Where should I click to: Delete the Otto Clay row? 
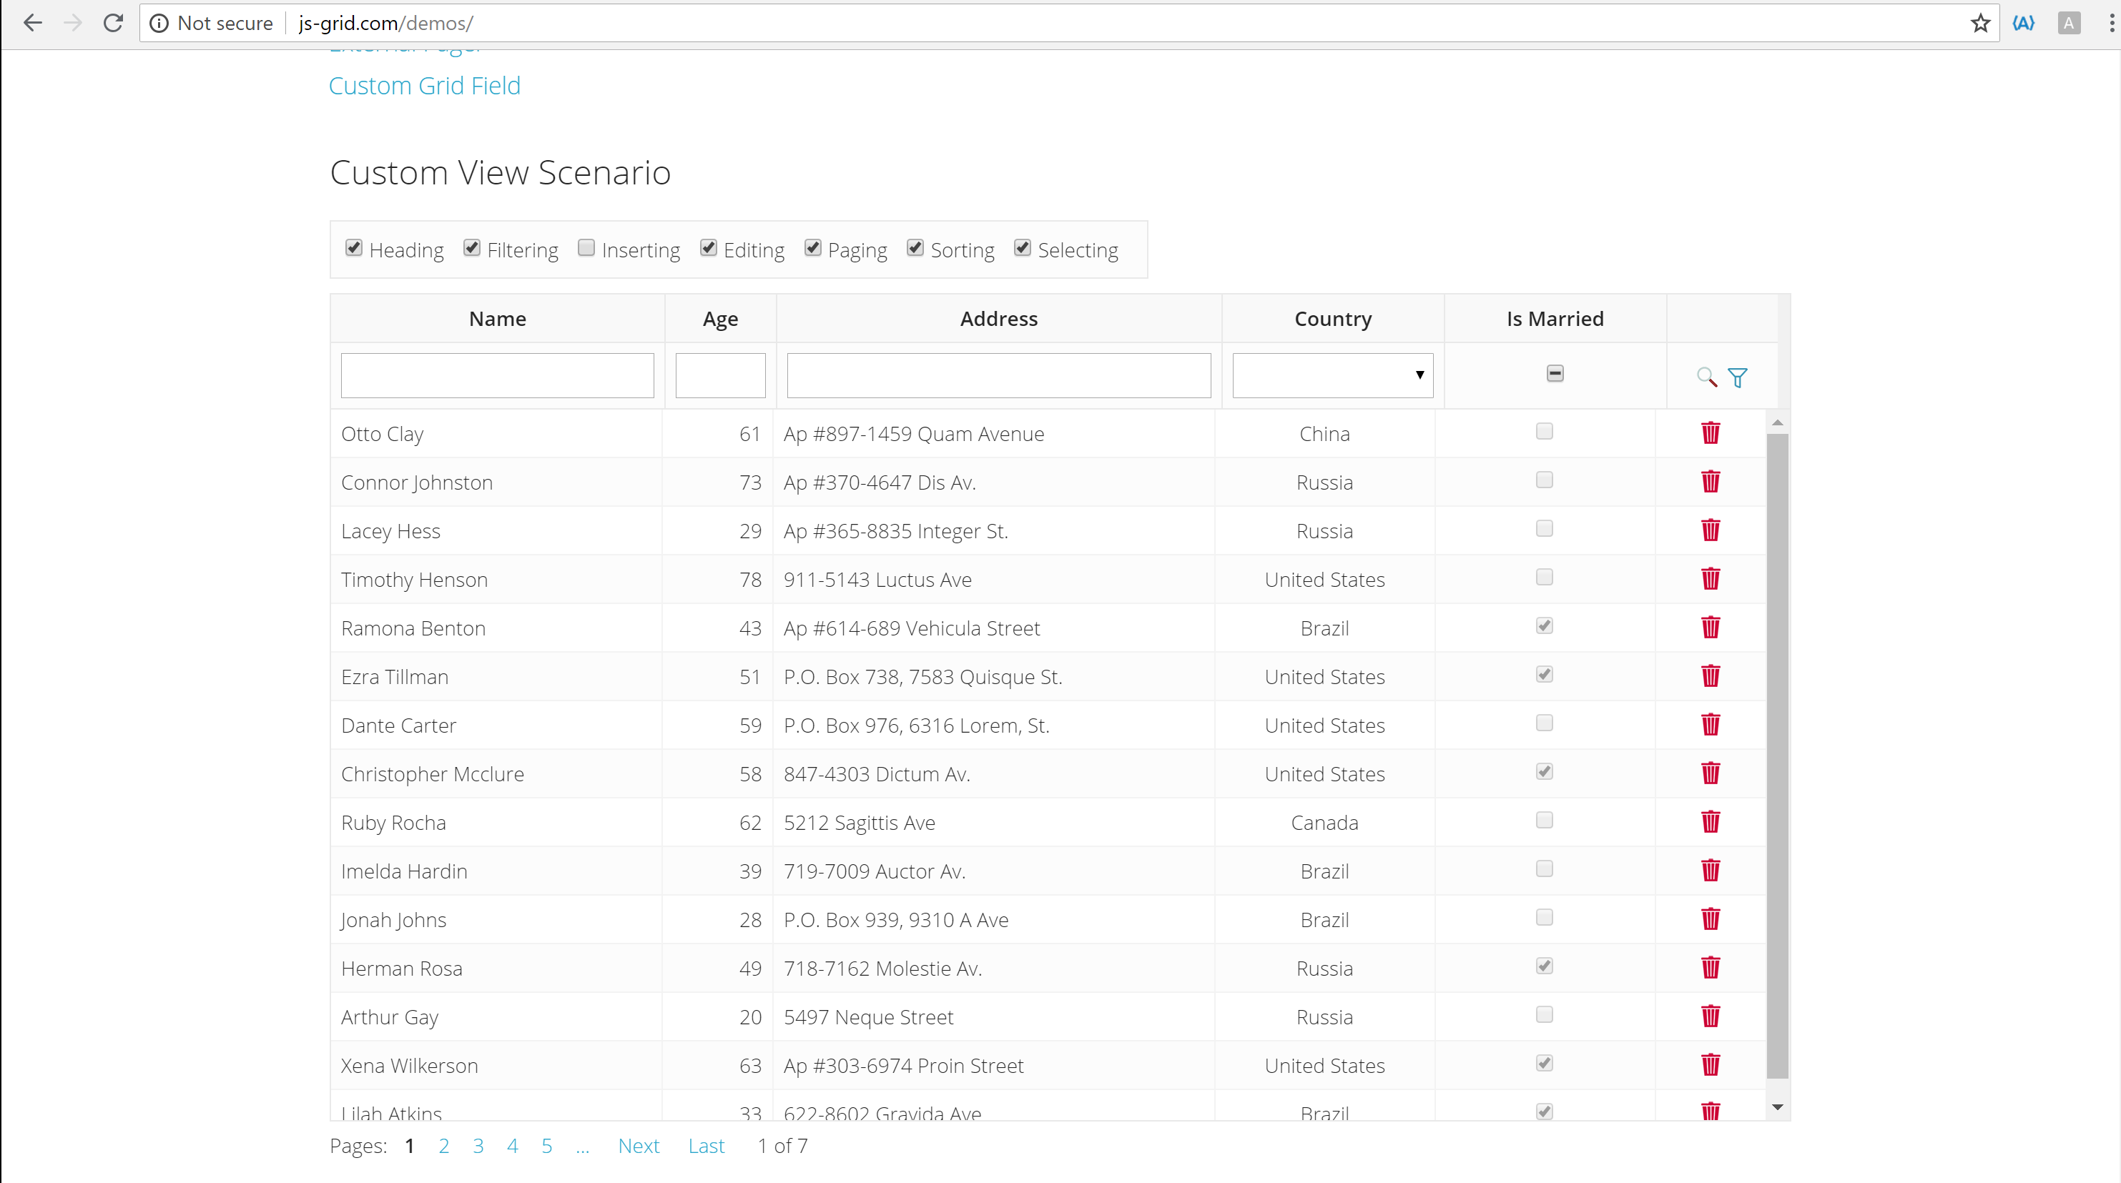coord(1710,433)
